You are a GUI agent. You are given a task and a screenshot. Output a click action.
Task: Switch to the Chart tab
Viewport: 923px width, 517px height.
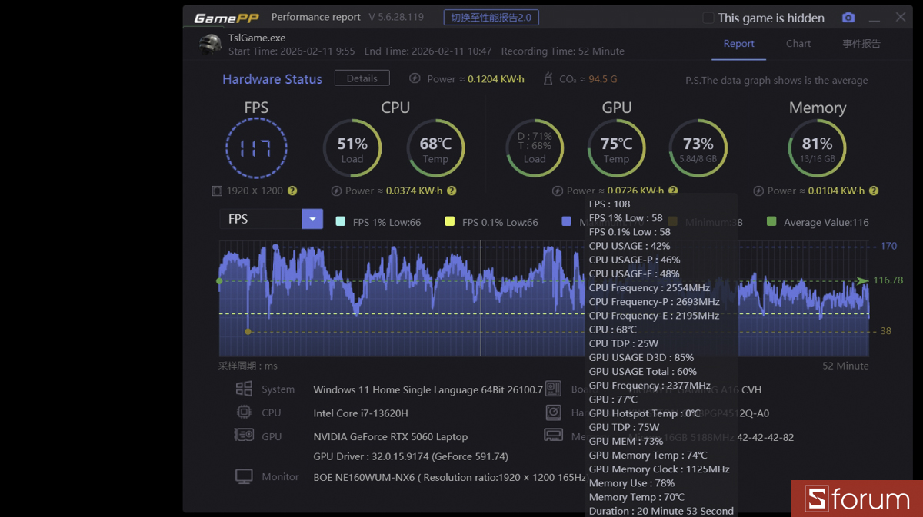pyautogui.click(x=798, y=44)
